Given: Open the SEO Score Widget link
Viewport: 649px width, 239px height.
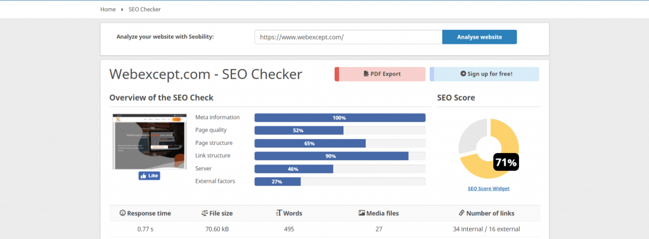Looking at the screenshot, I should click(x=489, y=188).
